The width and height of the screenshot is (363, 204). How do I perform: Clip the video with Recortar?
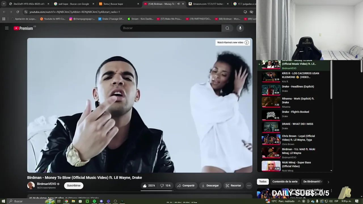click(x=233, y=186)
